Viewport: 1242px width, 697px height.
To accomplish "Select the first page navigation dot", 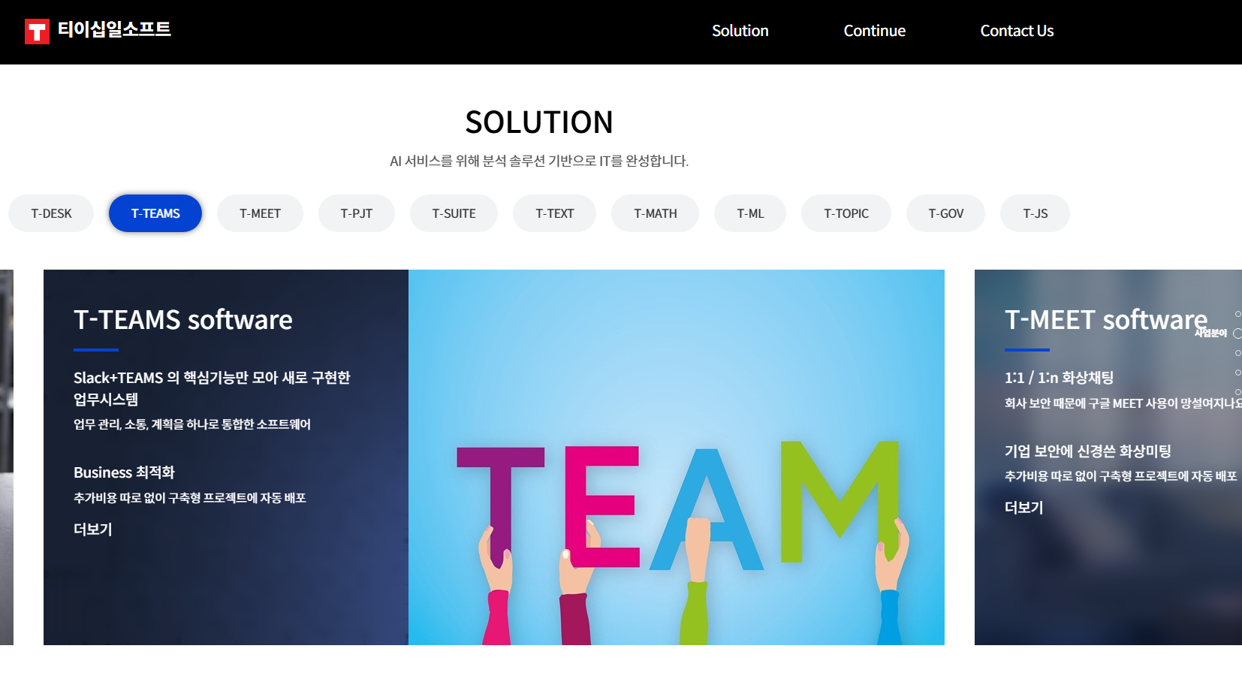I will (1237, 314).
